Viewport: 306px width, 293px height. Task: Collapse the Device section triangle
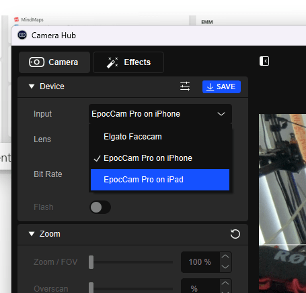click(x=32, y=86)
